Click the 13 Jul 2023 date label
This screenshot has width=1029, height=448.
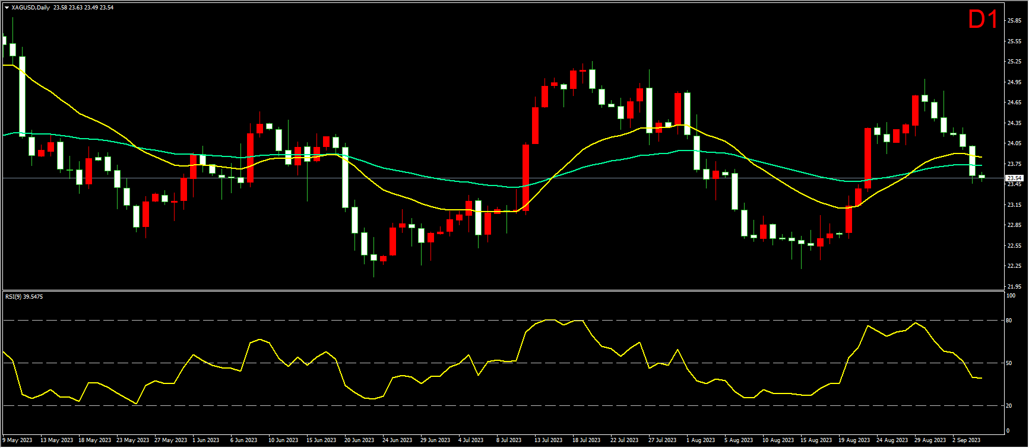point(548,440)
